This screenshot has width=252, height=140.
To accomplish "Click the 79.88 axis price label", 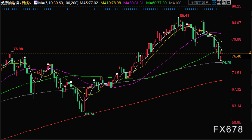I will coord(236,39).
